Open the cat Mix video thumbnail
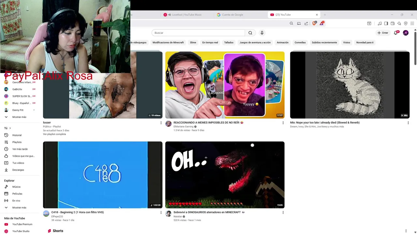This screenshot has width=417, height=234. (x=350, y=85)
